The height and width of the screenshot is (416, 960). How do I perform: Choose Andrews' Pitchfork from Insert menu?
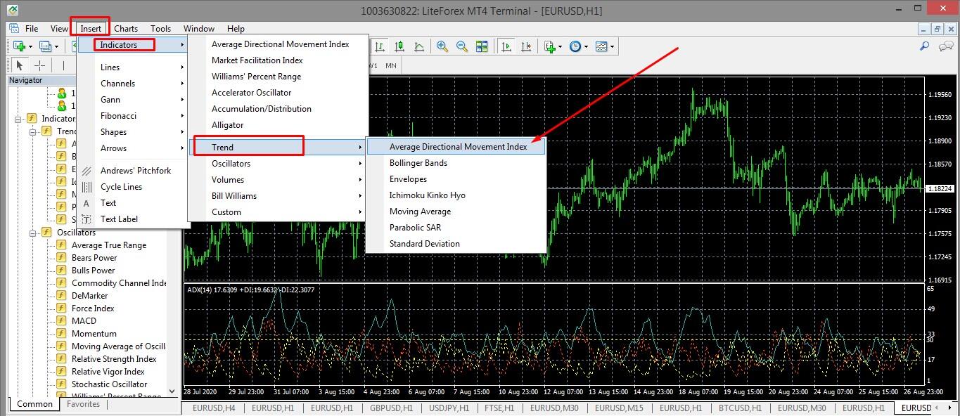[x=136, y=171]
